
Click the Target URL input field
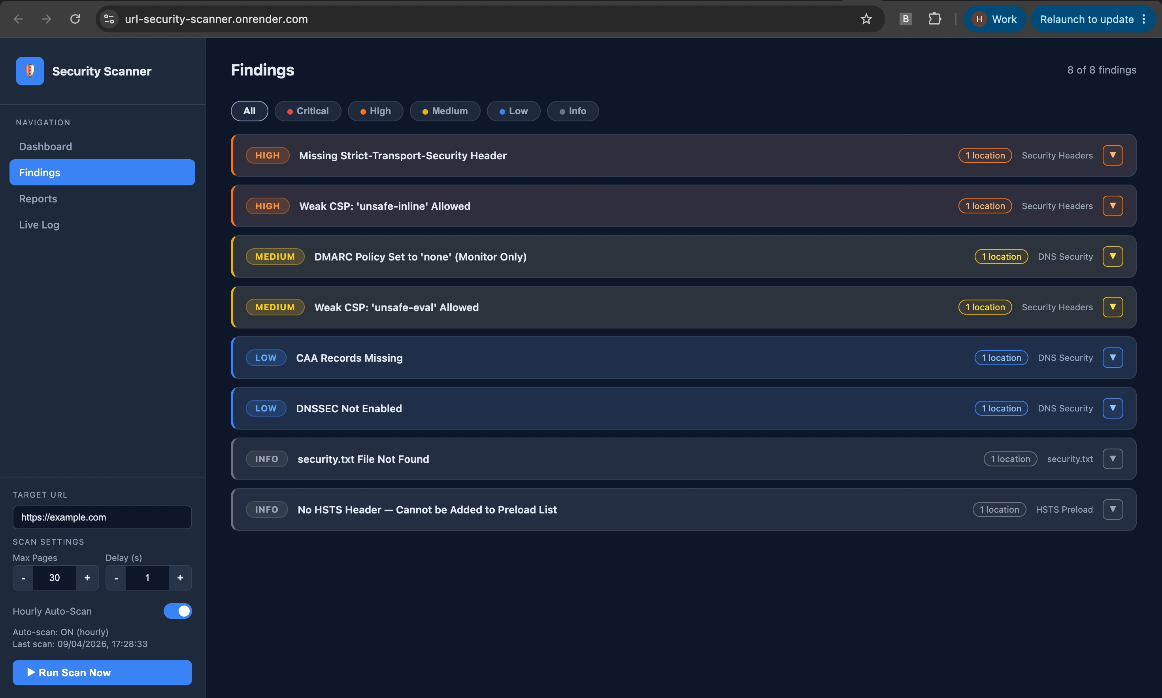[x=102, y=517]
